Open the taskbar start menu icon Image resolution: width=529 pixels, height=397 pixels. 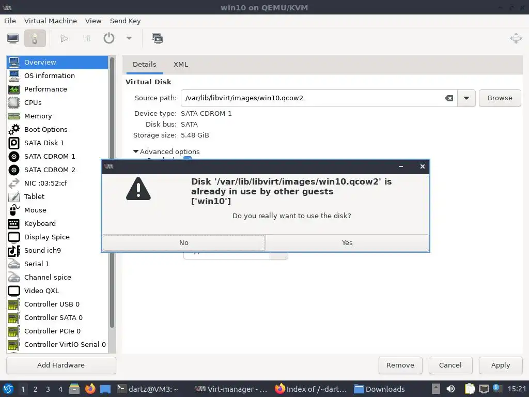tap(8, 389)
